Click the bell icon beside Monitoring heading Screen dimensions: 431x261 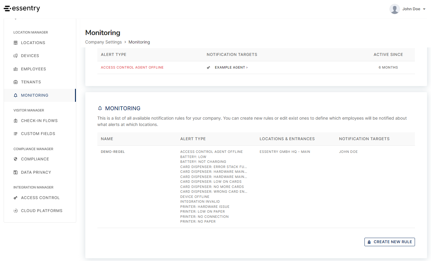click(100, 108)
